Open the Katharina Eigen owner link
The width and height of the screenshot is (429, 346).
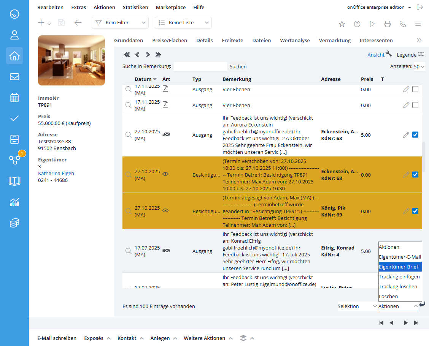[x=56, y=173]
